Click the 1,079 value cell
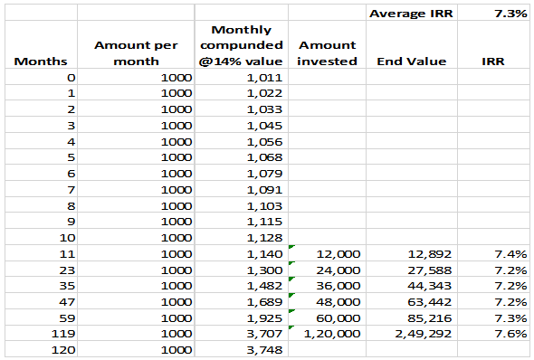This screenshot has height=360, width=534. 242,173
